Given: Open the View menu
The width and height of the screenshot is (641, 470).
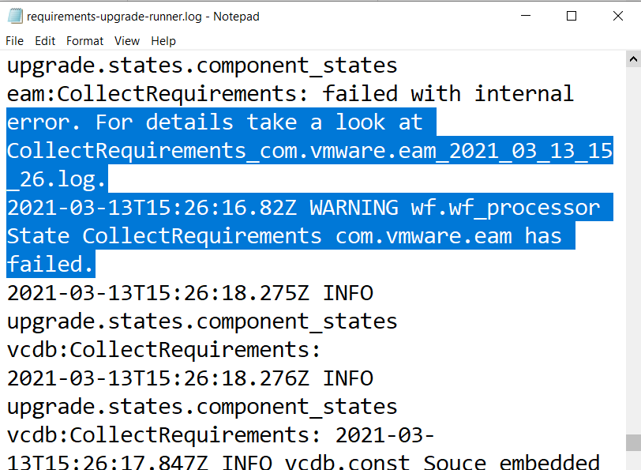Looking at the screenshot, I should click(126, 41).
